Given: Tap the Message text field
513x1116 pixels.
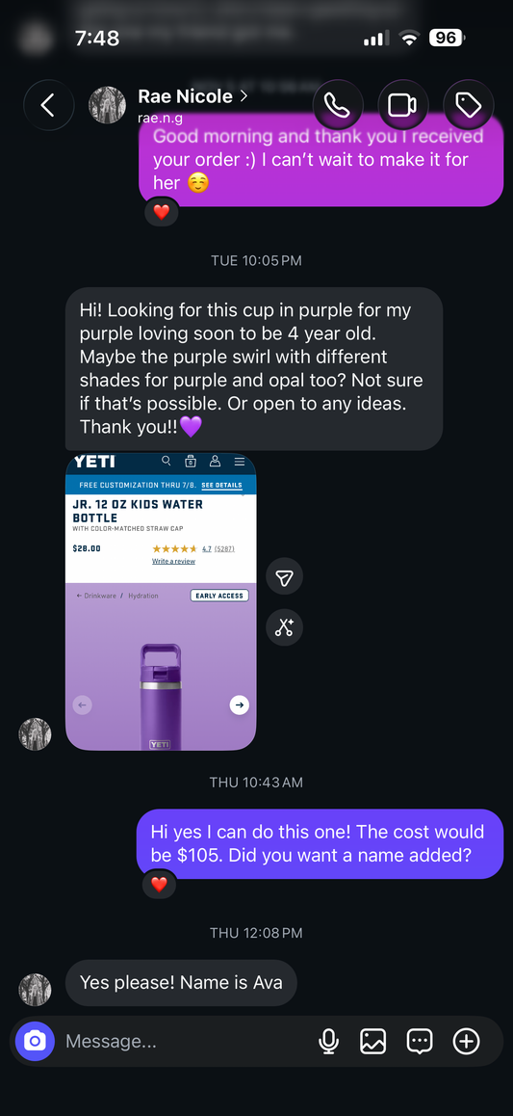Looking at the screenshot, I should pos(185,1041).
